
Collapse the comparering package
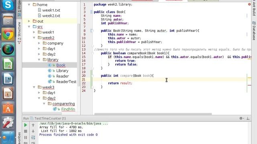click(44, 104)
